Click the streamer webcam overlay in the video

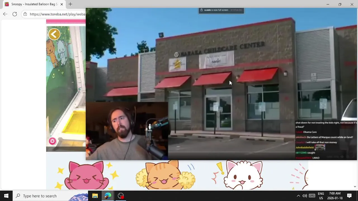coord(127,131)
